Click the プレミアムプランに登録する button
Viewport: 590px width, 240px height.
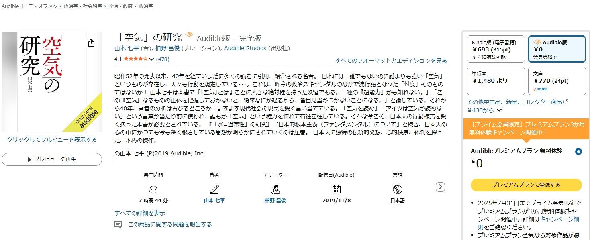coord(526,185)
